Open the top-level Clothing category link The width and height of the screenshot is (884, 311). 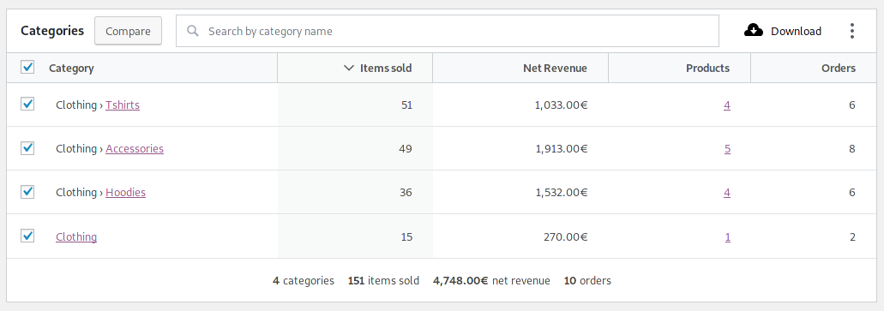tap(76, 236)
